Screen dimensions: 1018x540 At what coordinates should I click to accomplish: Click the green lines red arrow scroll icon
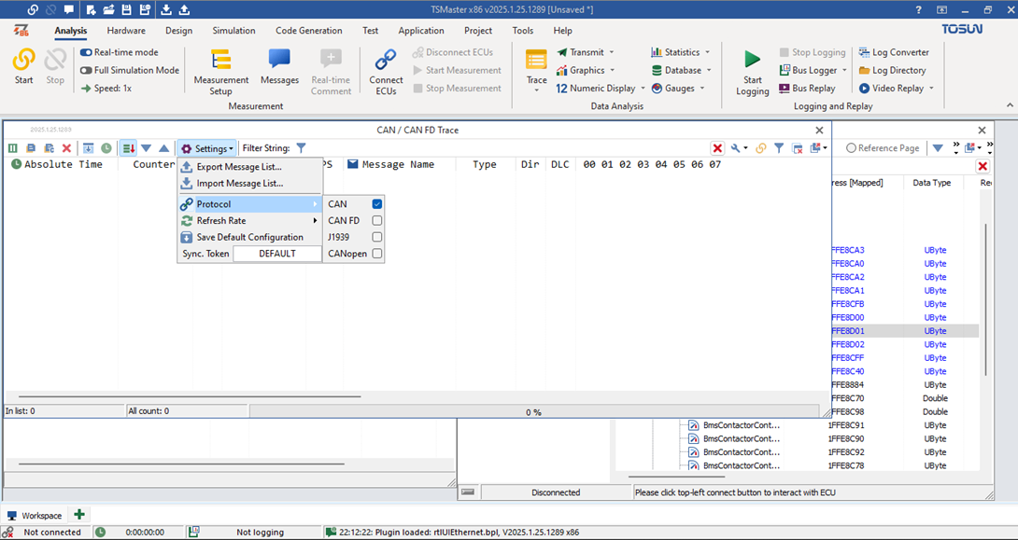[129, 148]
